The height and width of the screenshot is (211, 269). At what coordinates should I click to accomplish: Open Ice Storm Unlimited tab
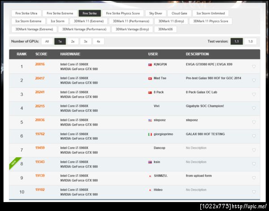211,13
